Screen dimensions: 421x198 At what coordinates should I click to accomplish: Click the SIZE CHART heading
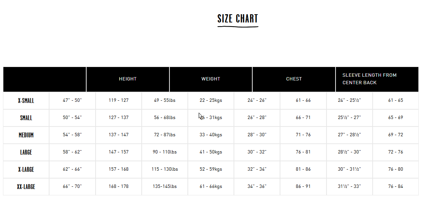(x=238, y=19)
